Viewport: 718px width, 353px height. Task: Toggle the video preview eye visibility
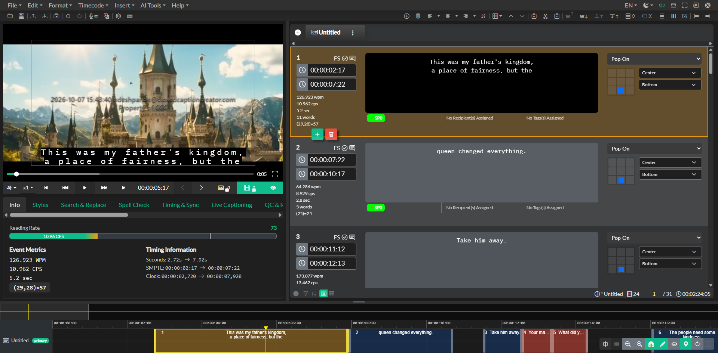click(x=273, y=188)
